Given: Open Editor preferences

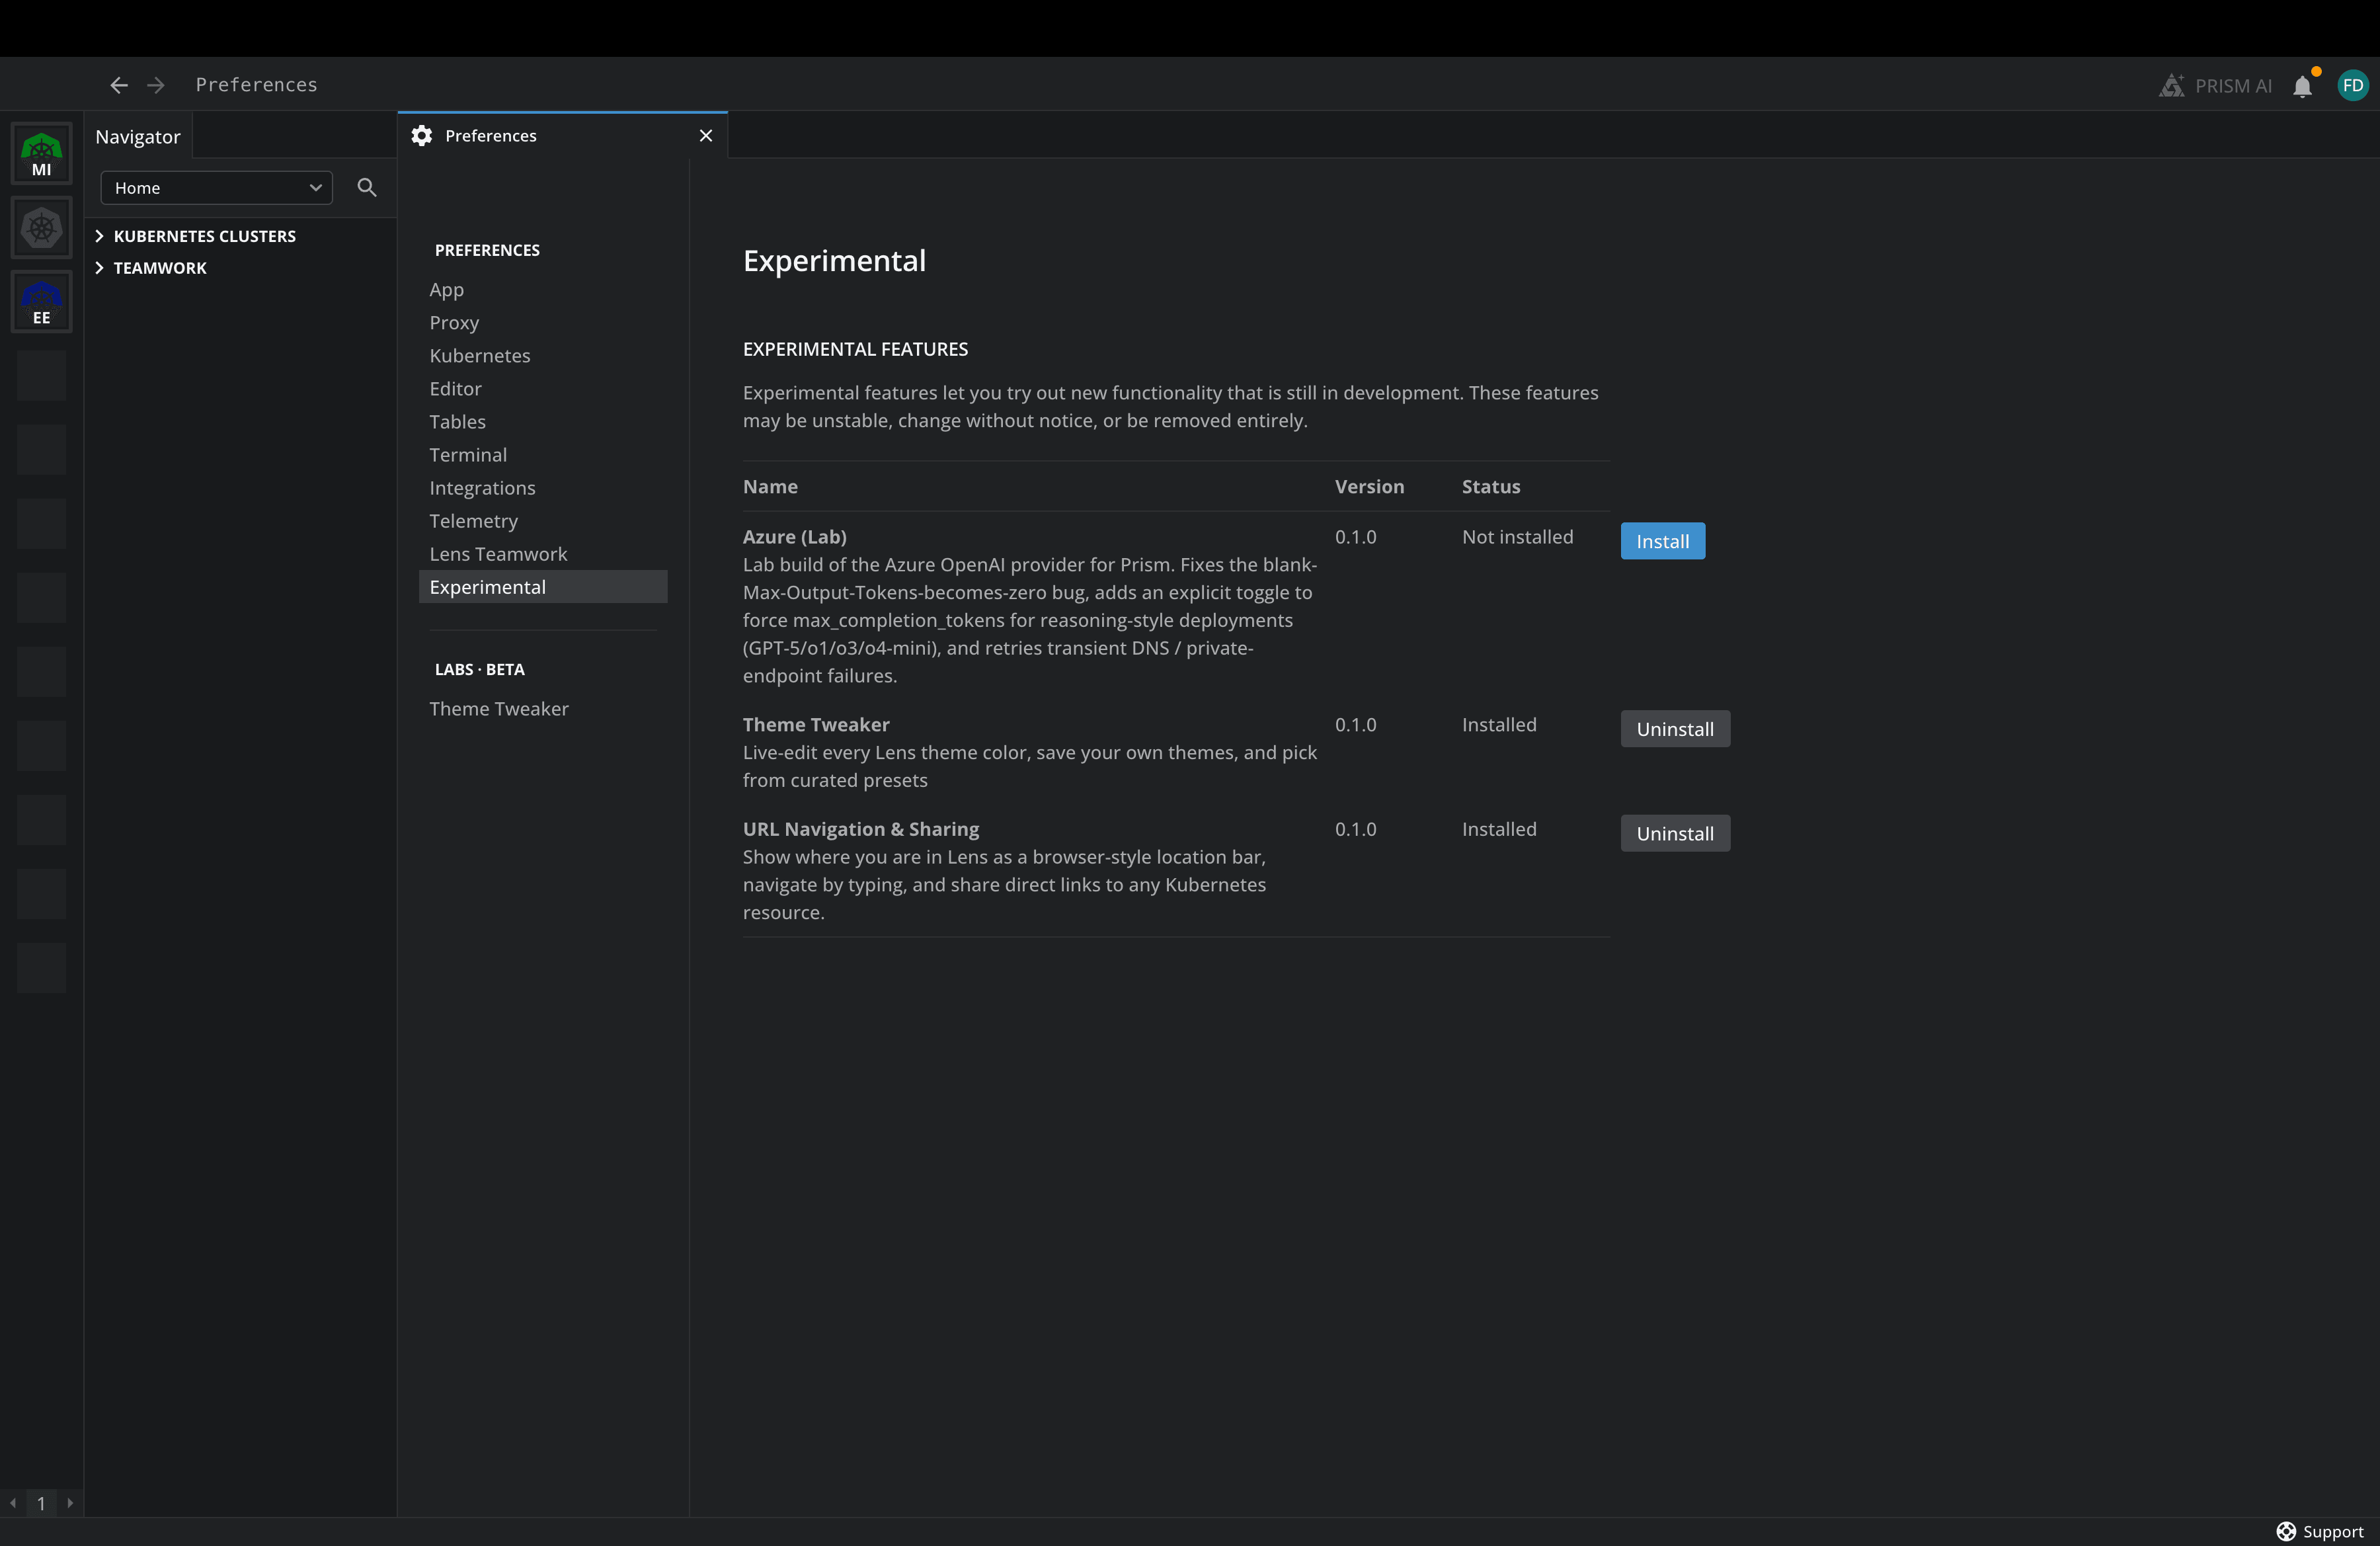Looking at the screenshot, I should point(543,389).
